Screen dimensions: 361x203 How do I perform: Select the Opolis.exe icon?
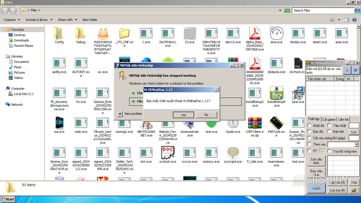pos(233,123)
